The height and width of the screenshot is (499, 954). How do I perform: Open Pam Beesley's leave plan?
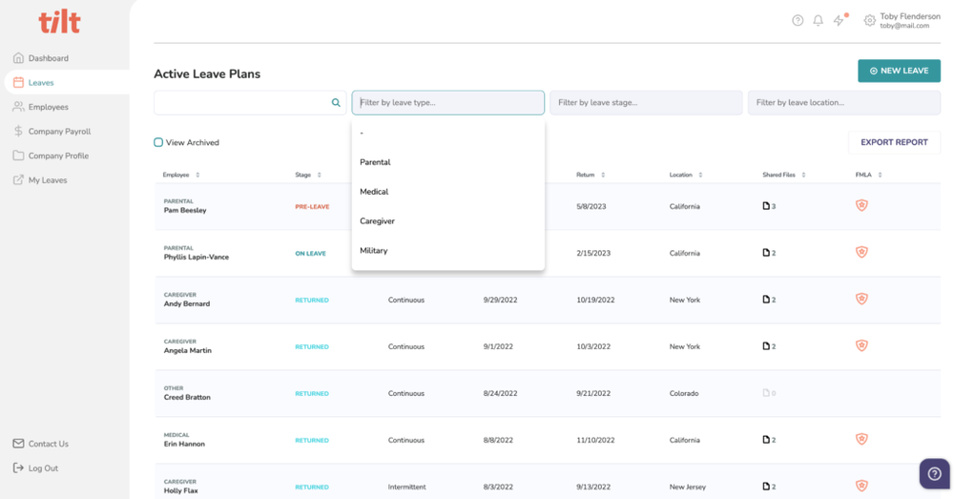click(x=185, y=210)
